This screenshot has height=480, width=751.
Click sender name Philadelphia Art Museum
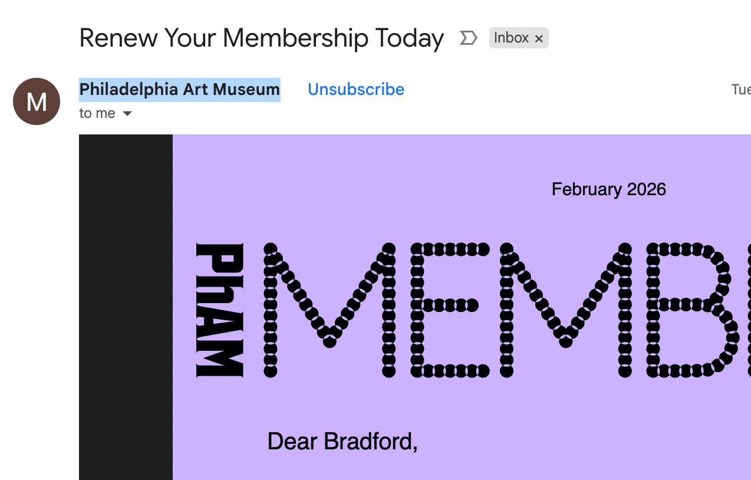point(179,90)
